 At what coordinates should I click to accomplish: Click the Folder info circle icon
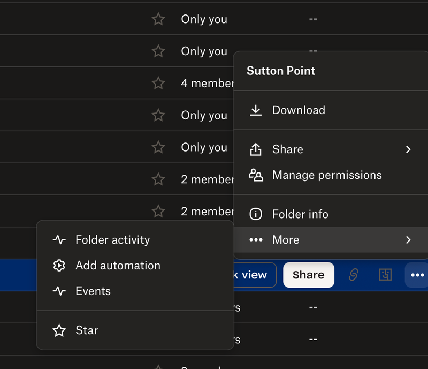(256, 214)
